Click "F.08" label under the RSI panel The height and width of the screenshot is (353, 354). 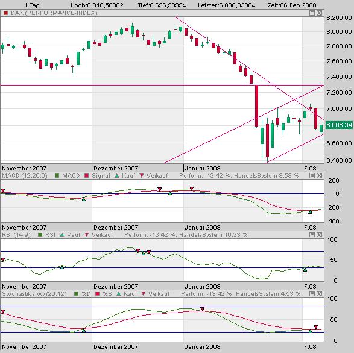tap(310, 287)
